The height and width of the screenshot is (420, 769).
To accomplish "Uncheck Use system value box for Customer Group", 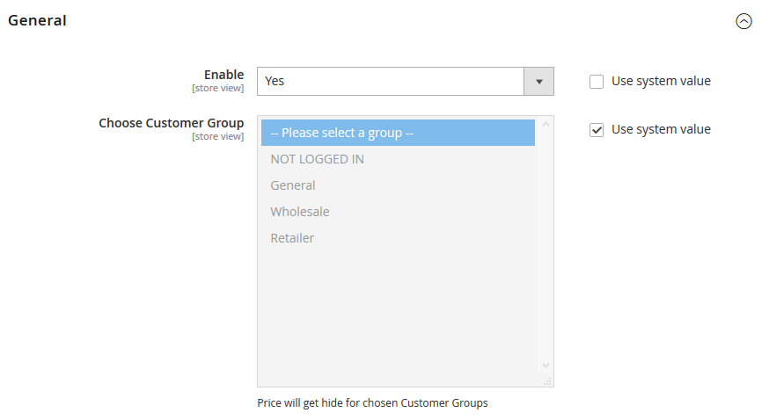I will coord(597,130).
